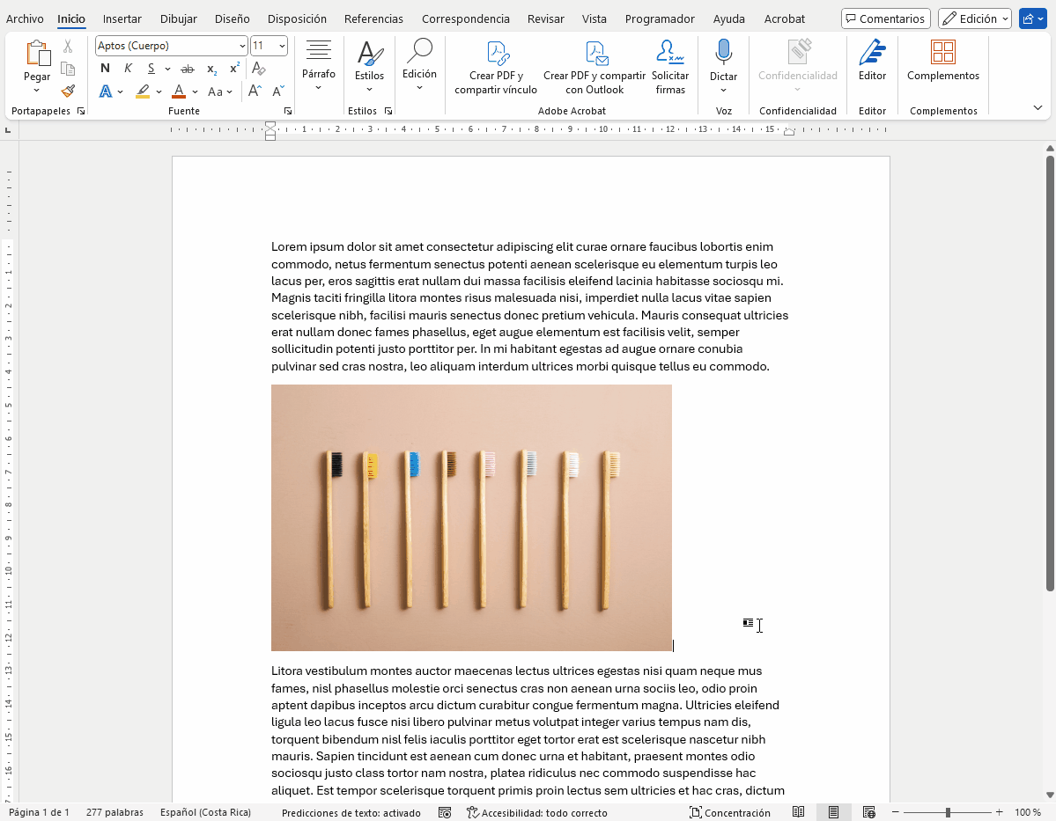This screenshot has height=821, width=1056.
Task: Click the Format Painter brush icon
Action: (68, 91)
